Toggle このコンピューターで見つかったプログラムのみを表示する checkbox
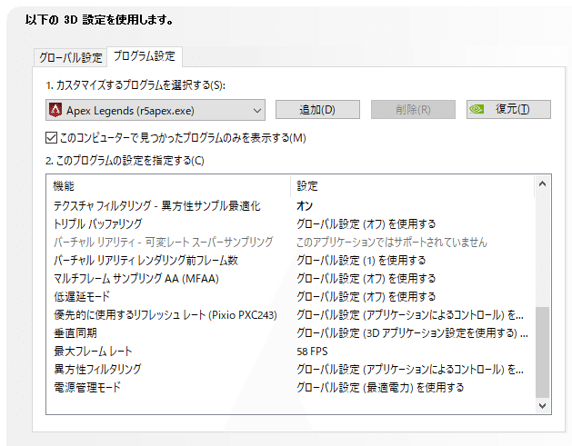The width and height of the screenshot is (572, 446). pyautogui.click(x=51, y=138)
